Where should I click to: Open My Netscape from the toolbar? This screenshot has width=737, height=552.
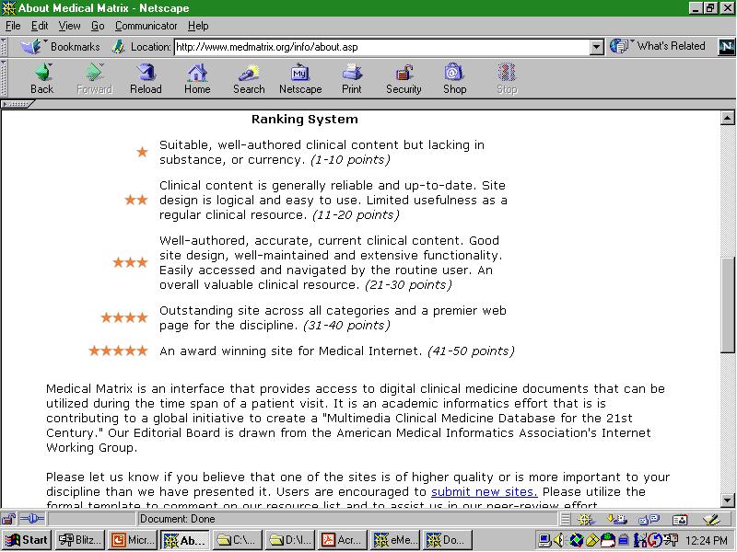pyautogui.click(x=300, y=79)
